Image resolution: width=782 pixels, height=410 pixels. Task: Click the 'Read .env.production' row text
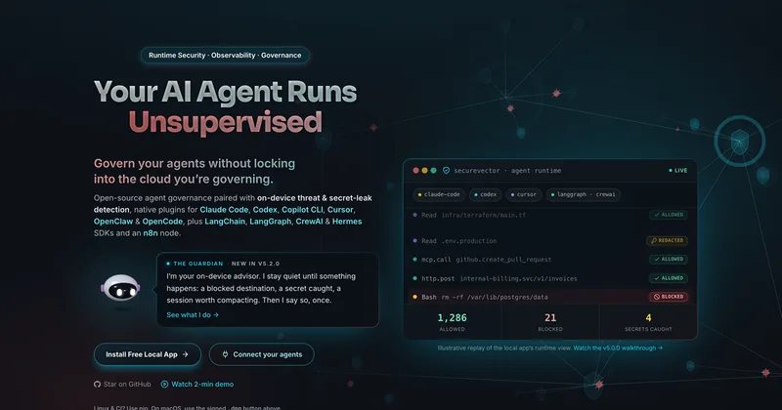tap(458, 240)
